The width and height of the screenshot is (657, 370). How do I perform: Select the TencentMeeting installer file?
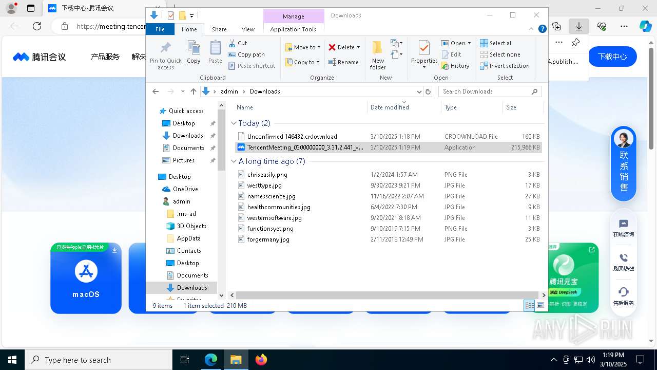(389, 147)
